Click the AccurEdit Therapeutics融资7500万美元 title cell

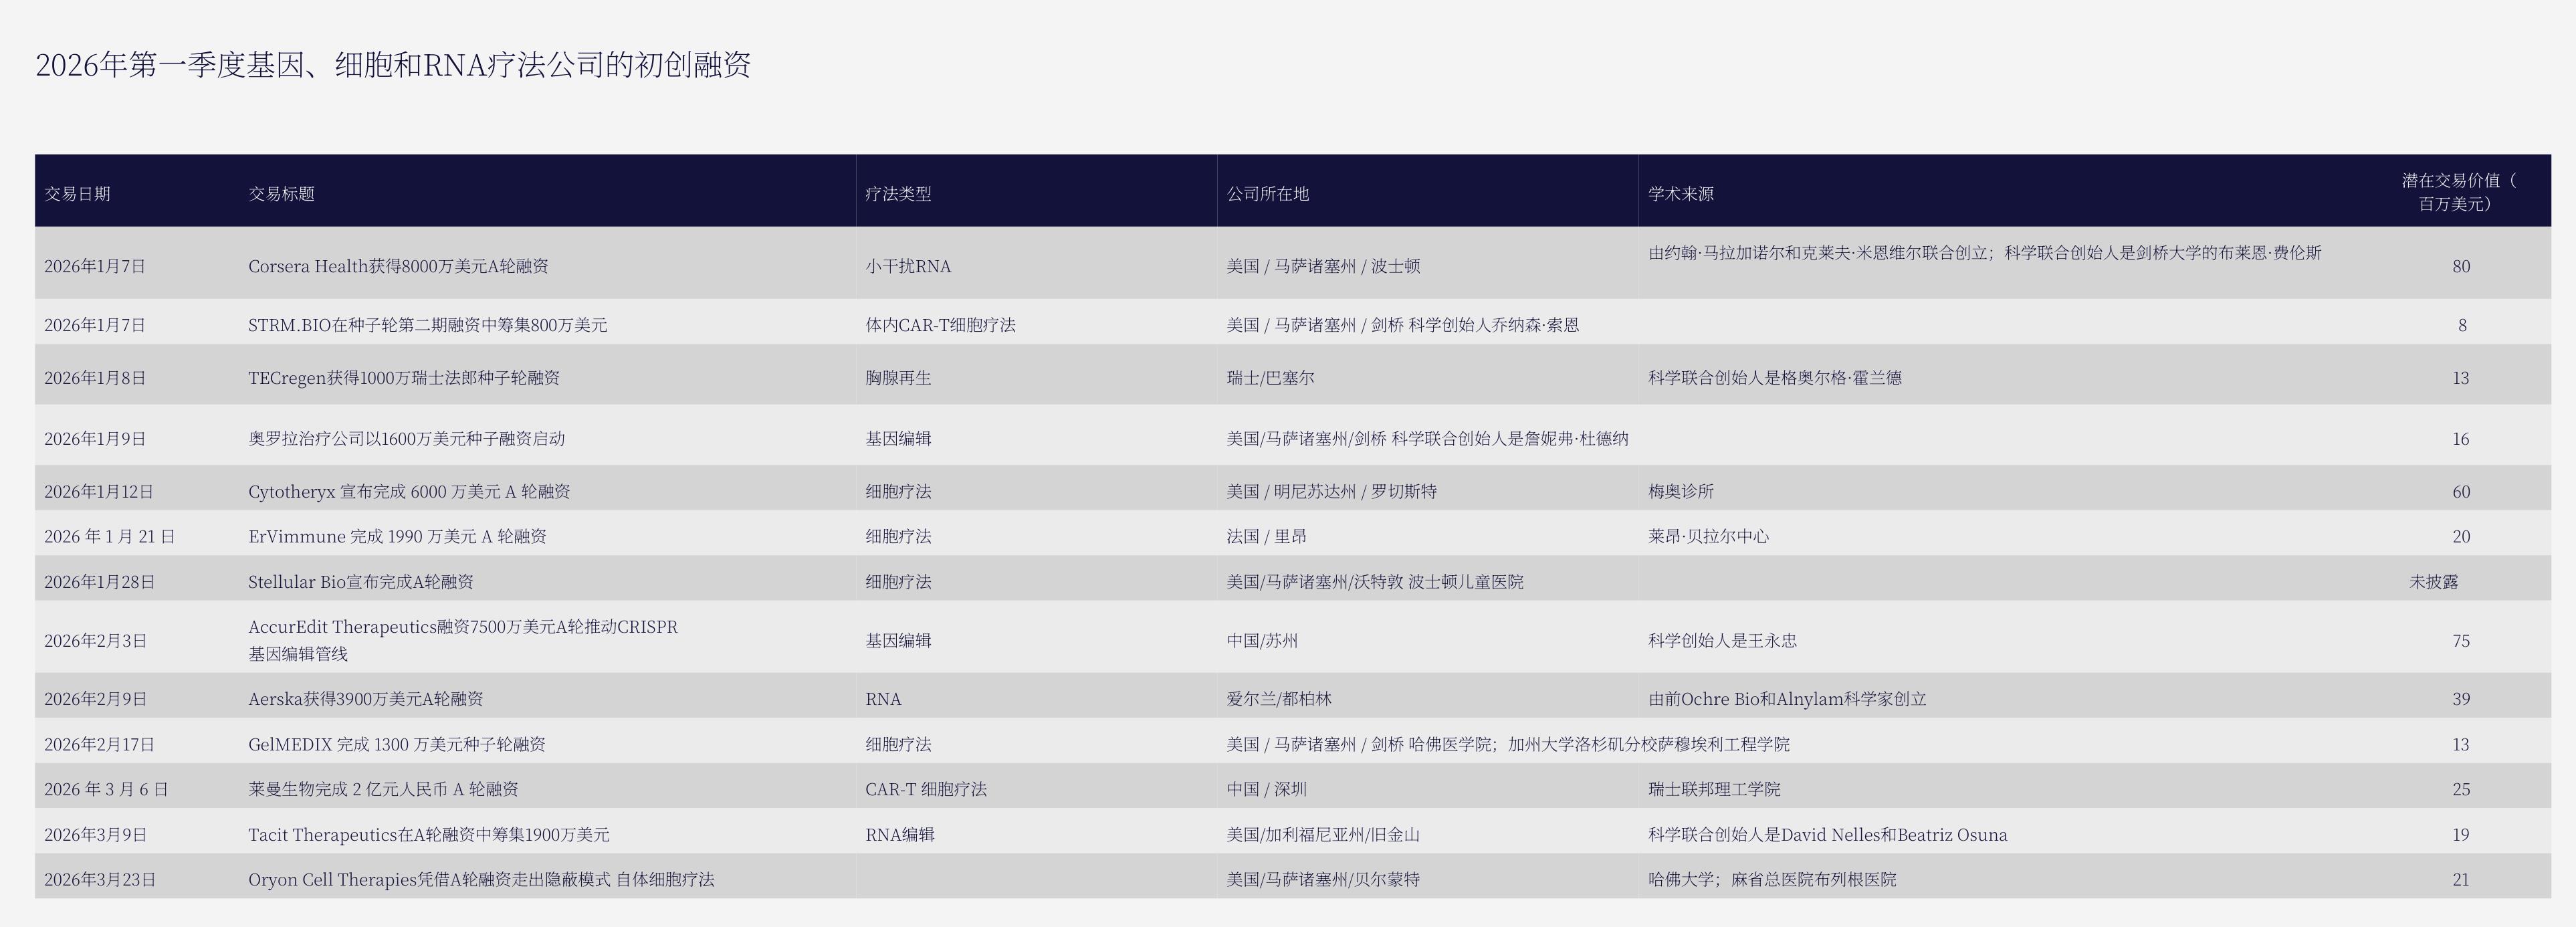(x=462, y=641)
